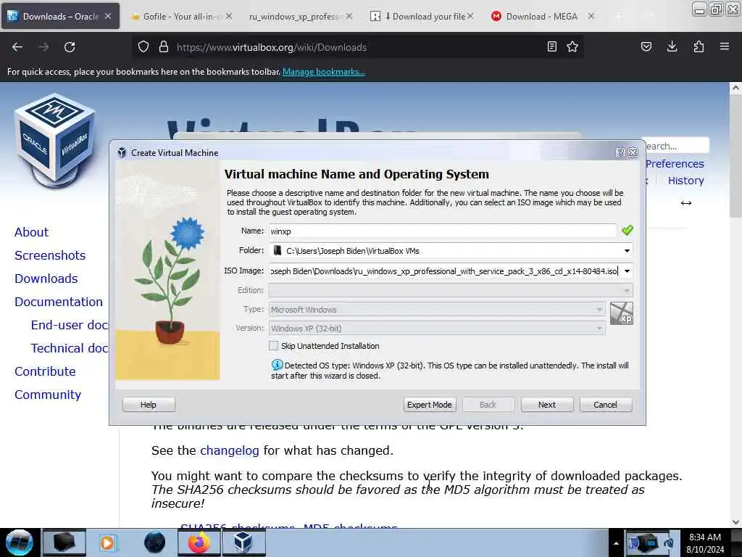
Task: Click the Cancel button in the wizard
Action: 606,405
